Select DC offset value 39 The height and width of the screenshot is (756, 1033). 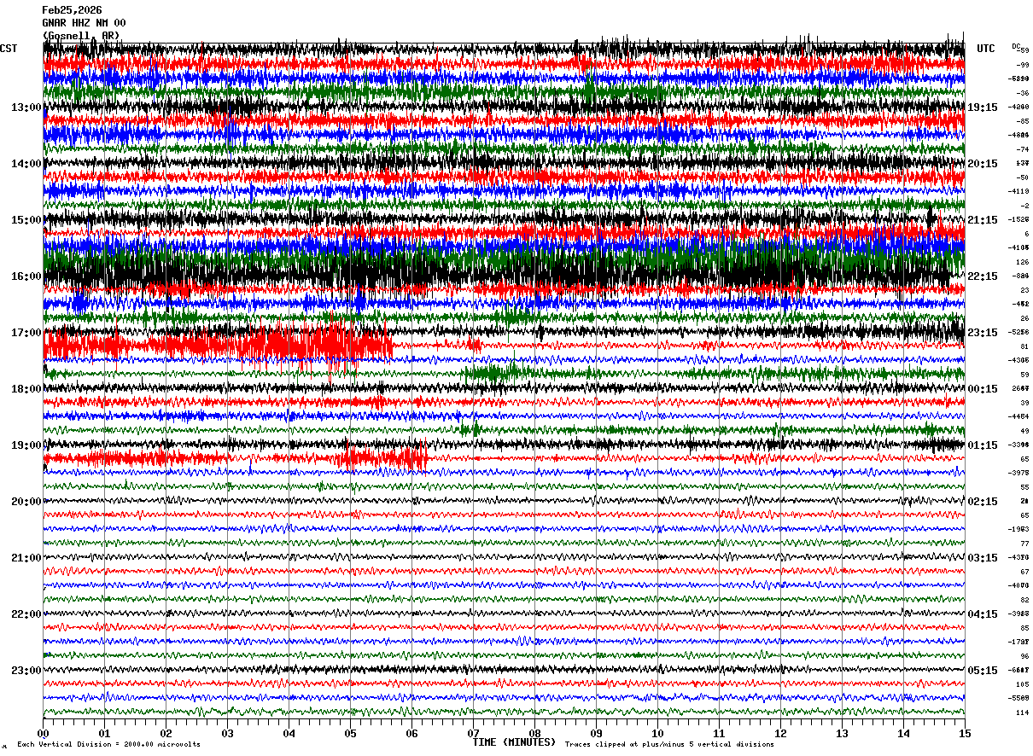(x=1024, y=403)
